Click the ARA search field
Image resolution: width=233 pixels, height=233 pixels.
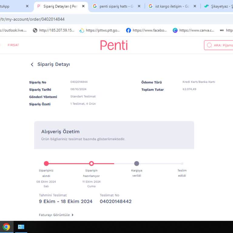[x=218, y=45]
